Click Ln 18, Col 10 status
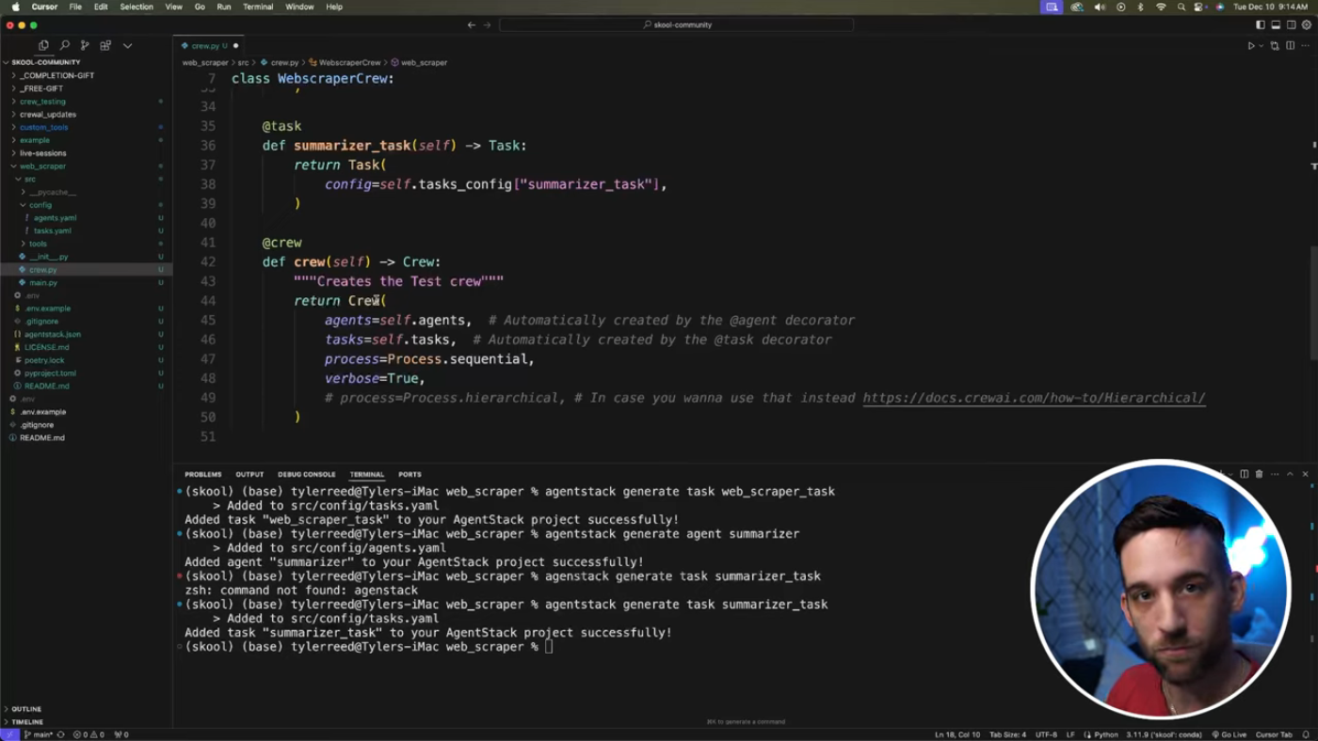This screenshot has height=741, width=1318. click(x=957, y=734)
